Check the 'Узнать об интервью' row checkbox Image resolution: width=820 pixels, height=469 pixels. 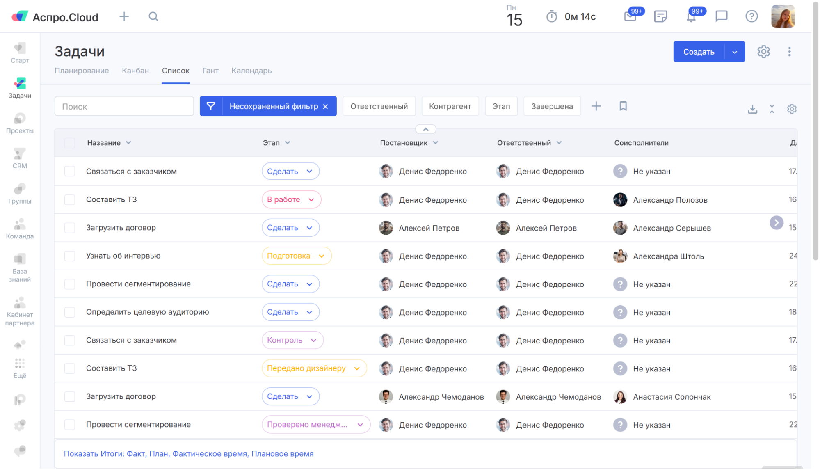point(70,256)
